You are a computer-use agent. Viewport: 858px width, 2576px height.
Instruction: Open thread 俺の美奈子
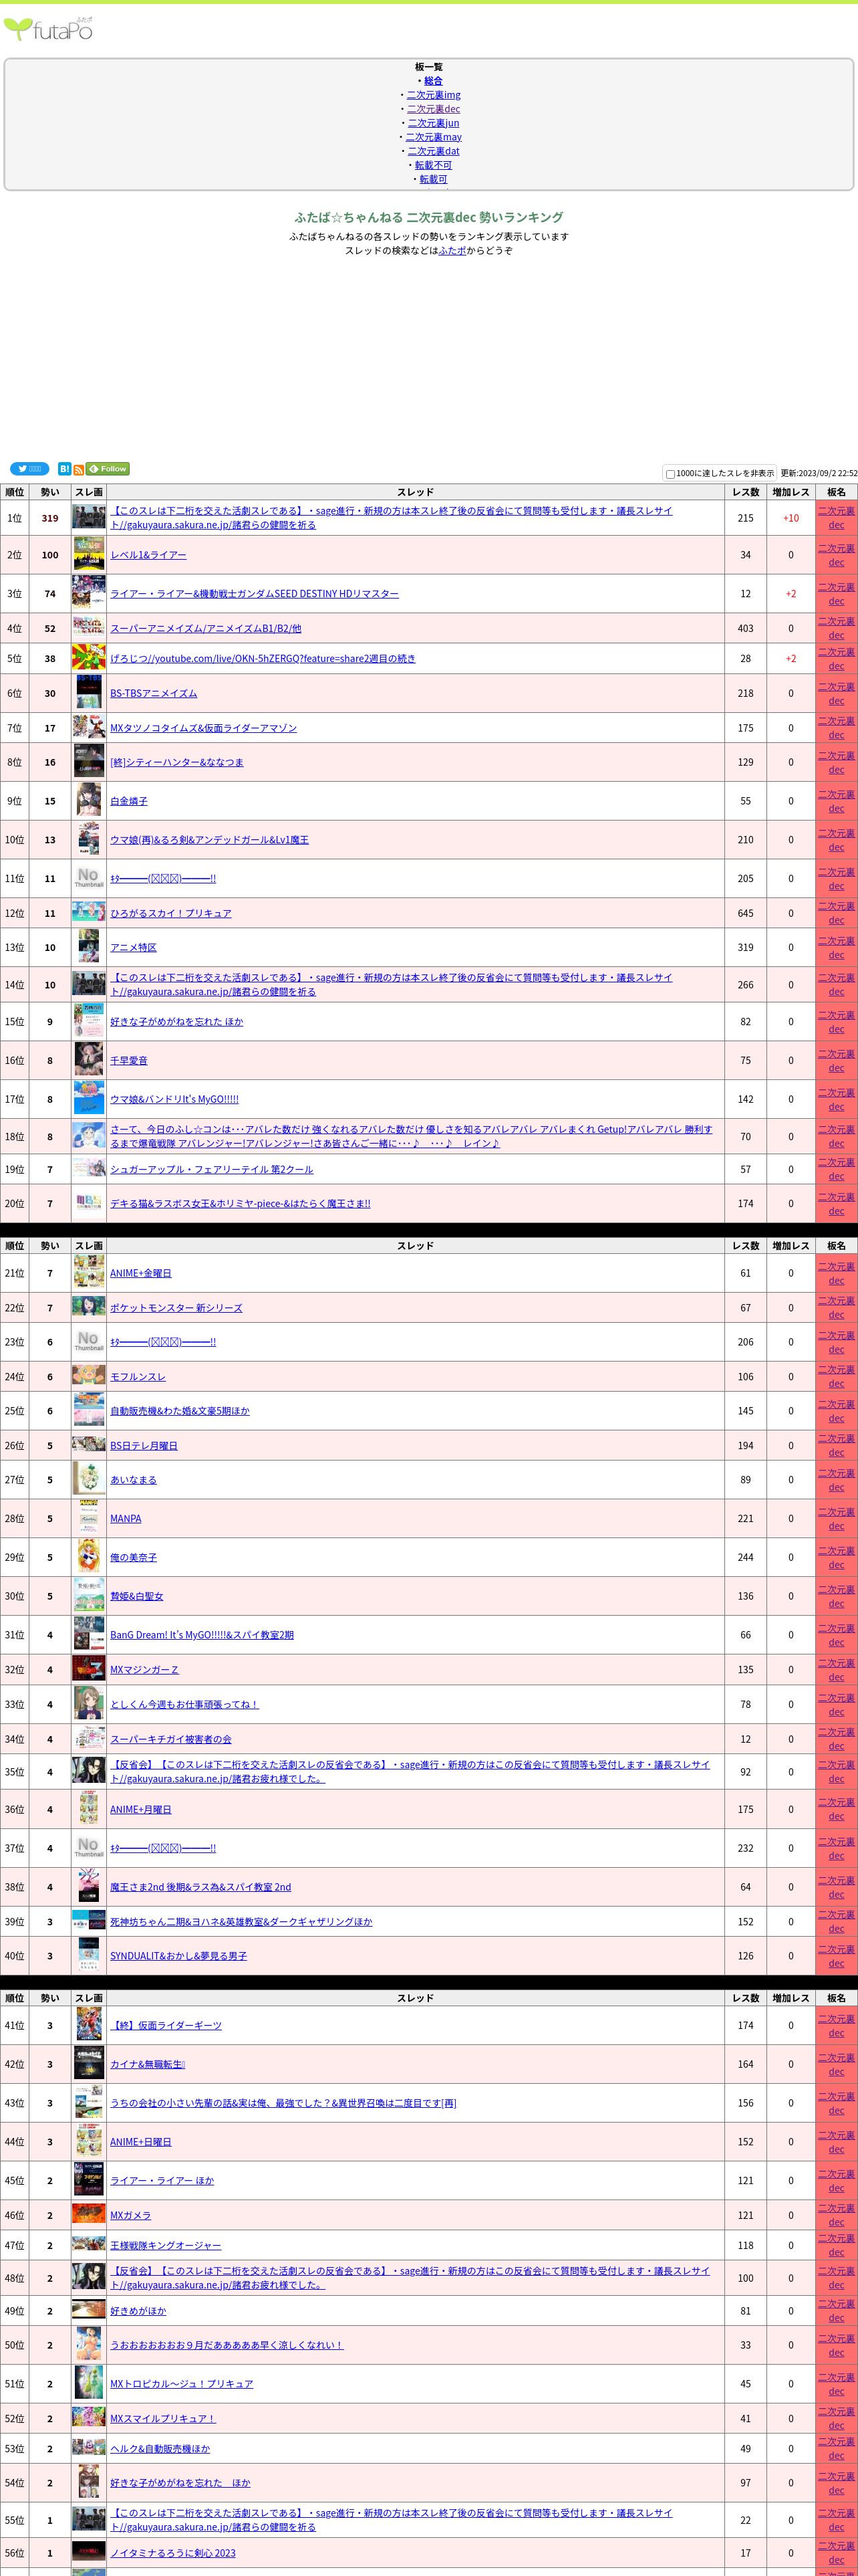click(x=133, y=1557)
